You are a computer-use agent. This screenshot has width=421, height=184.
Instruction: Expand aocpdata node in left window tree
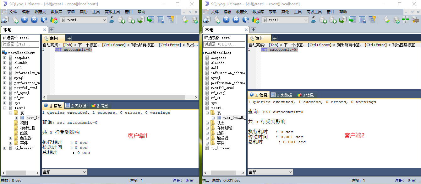coord(4,58)
